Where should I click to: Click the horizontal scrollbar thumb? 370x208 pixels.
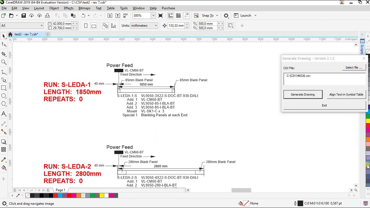click(241, 190)
